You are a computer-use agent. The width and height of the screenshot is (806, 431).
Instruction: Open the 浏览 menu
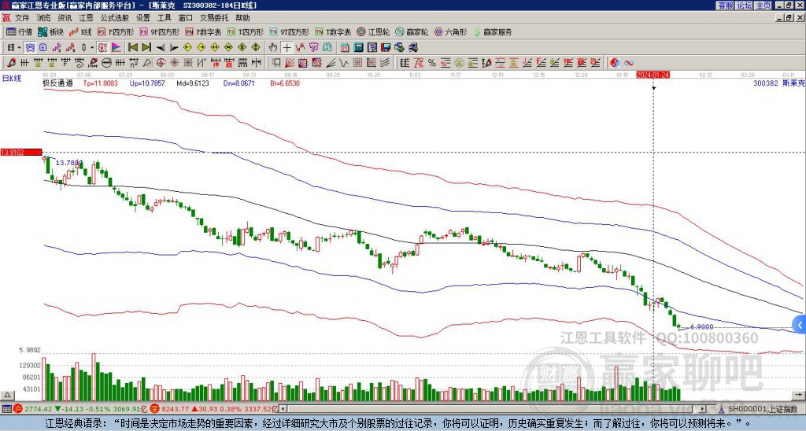[x=44, y=18]
